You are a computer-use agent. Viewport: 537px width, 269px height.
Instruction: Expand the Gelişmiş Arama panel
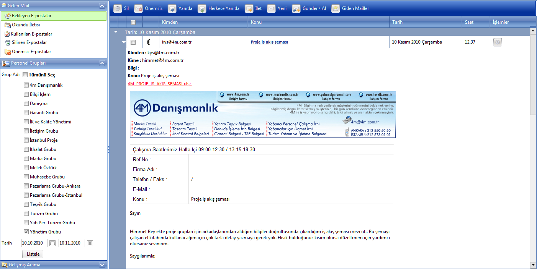(102, 265)
